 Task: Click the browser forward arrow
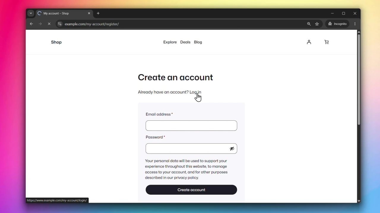pos(40,24)
